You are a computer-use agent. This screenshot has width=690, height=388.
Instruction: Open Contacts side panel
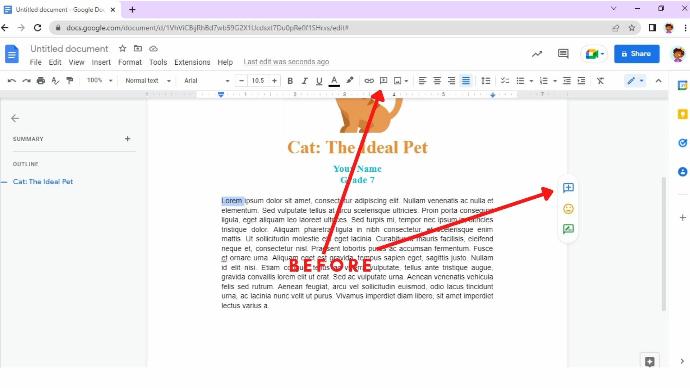tap(682, 172)
